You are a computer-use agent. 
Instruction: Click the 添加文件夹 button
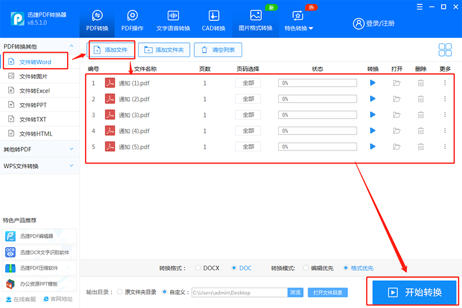click(x=164, y=50)
